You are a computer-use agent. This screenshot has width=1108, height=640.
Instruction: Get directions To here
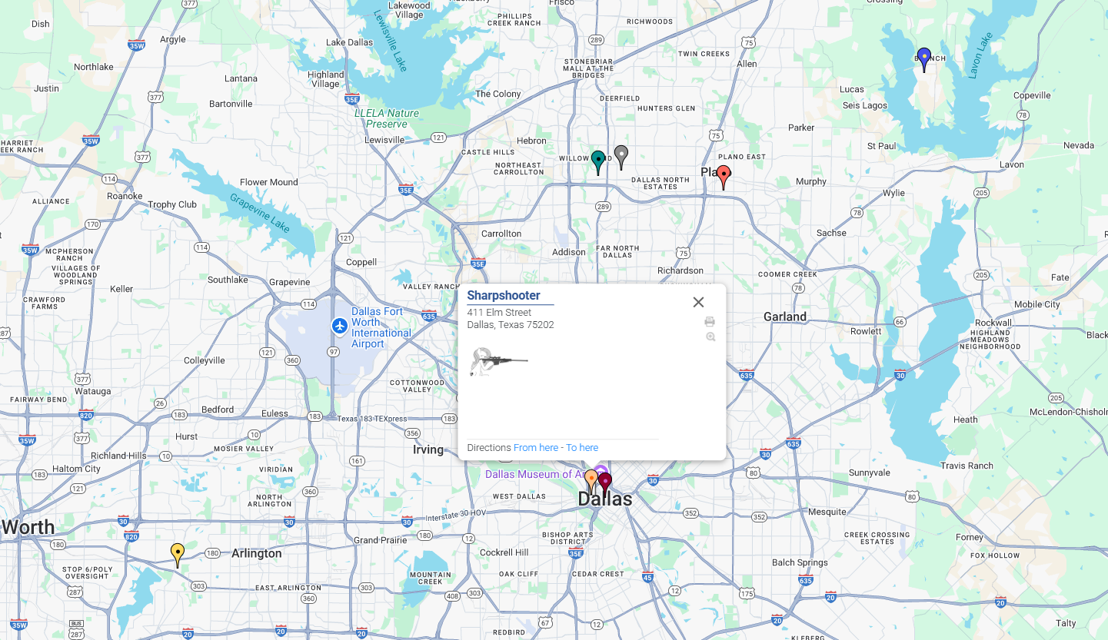click(582, 448)
